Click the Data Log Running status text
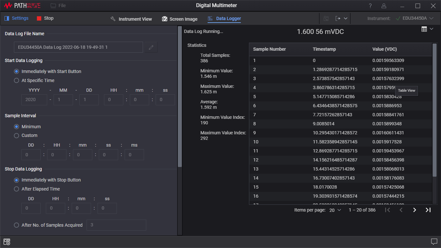 204,31
